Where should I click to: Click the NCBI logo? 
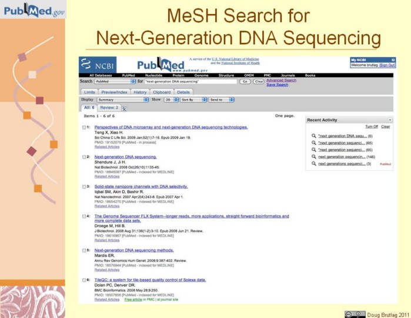click(x=93, y=64)
